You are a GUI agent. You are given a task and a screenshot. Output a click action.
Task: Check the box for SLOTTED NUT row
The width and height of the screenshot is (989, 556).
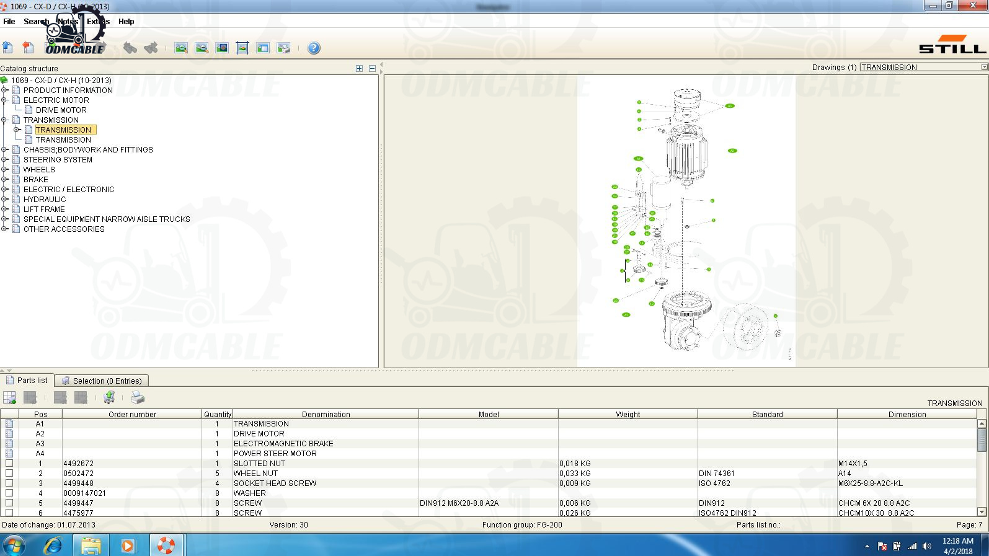(9, 463)
